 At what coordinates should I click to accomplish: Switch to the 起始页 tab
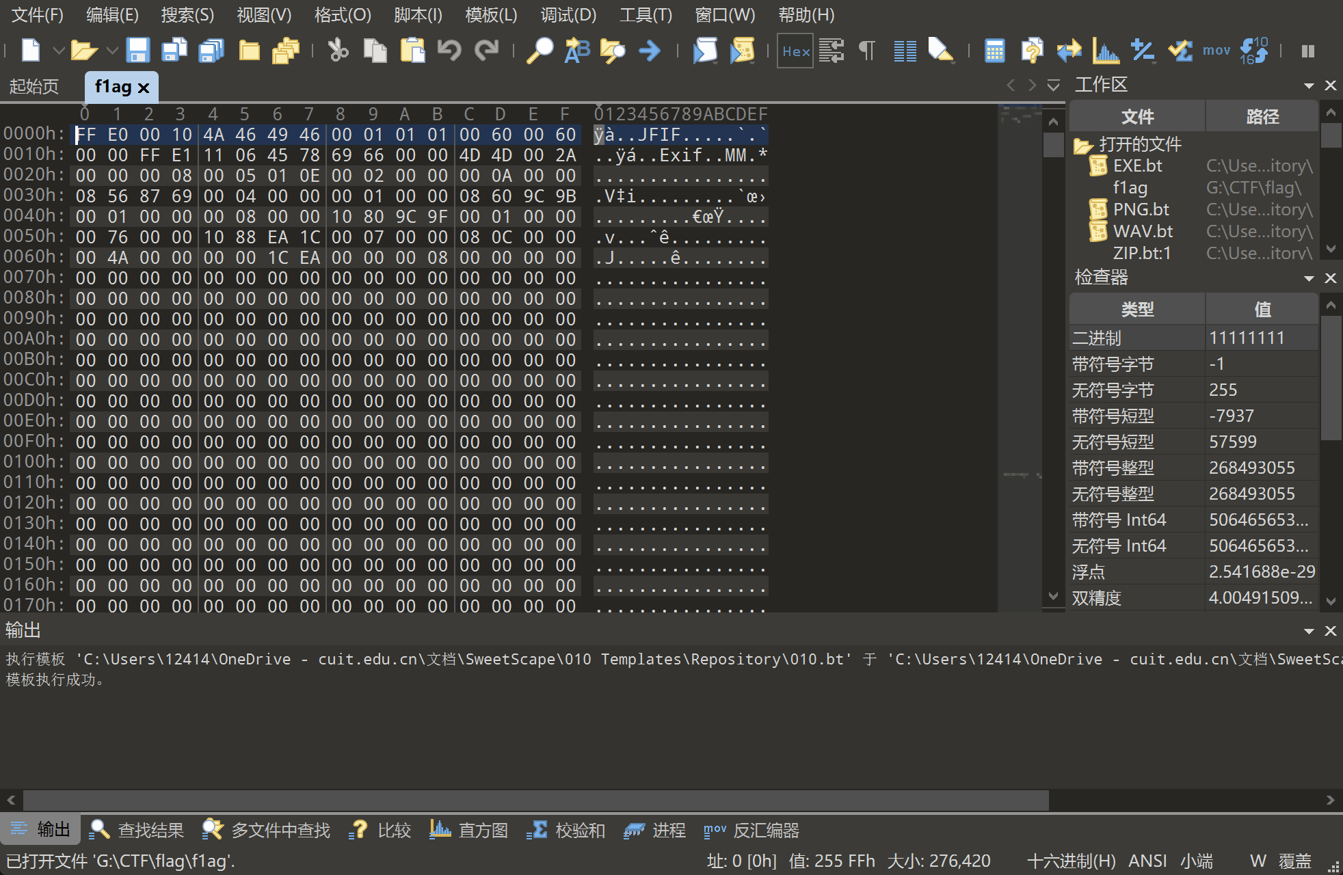34,87
